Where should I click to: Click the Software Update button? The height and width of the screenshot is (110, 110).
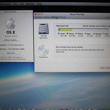pyautogui.click(x=11, y=40)
